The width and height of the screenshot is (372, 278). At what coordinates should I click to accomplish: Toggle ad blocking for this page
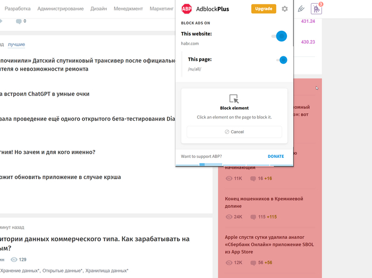tap(282, 60)
